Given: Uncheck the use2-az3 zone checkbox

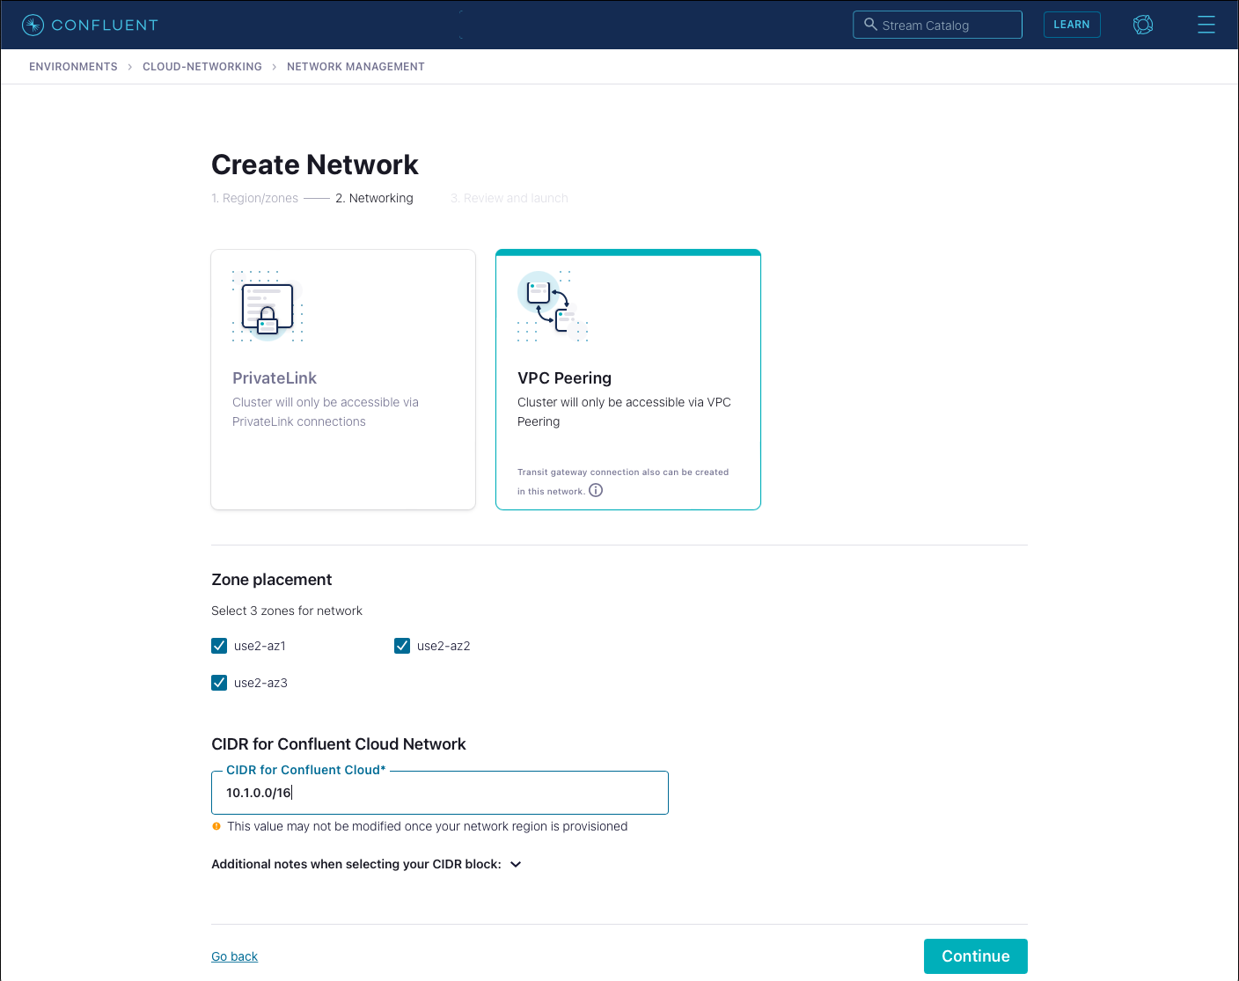Looking at the screenshot, I should click(219, 683).
